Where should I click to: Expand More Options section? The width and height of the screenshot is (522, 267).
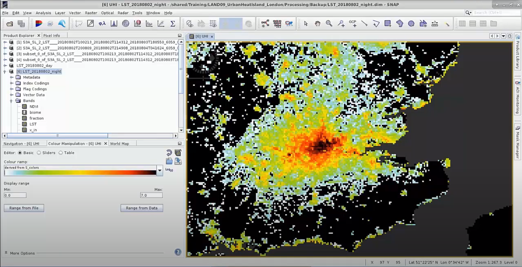pyautogui.click(x=6, y=253)
